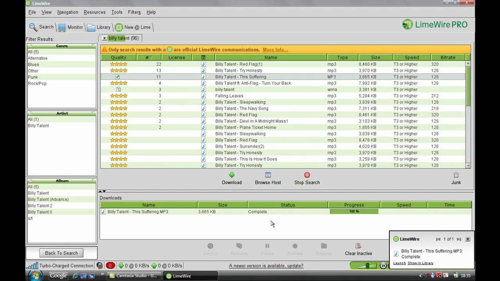
Task: Open the Genre filter dropdown triangle
Action: click(93, 46)
